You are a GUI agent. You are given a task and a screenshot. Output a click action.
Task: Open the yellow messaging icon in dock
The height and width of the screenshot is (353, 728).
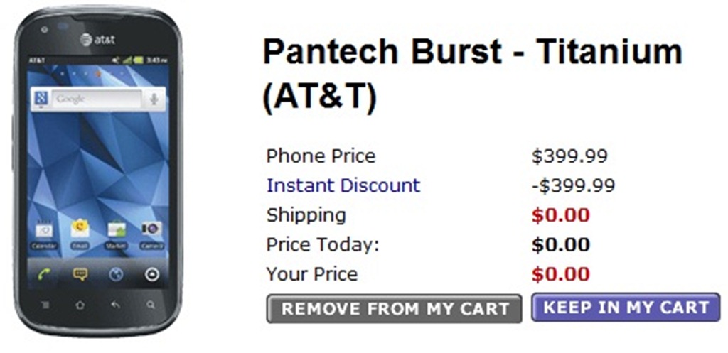pyautogui.click(x=80, y=274)
